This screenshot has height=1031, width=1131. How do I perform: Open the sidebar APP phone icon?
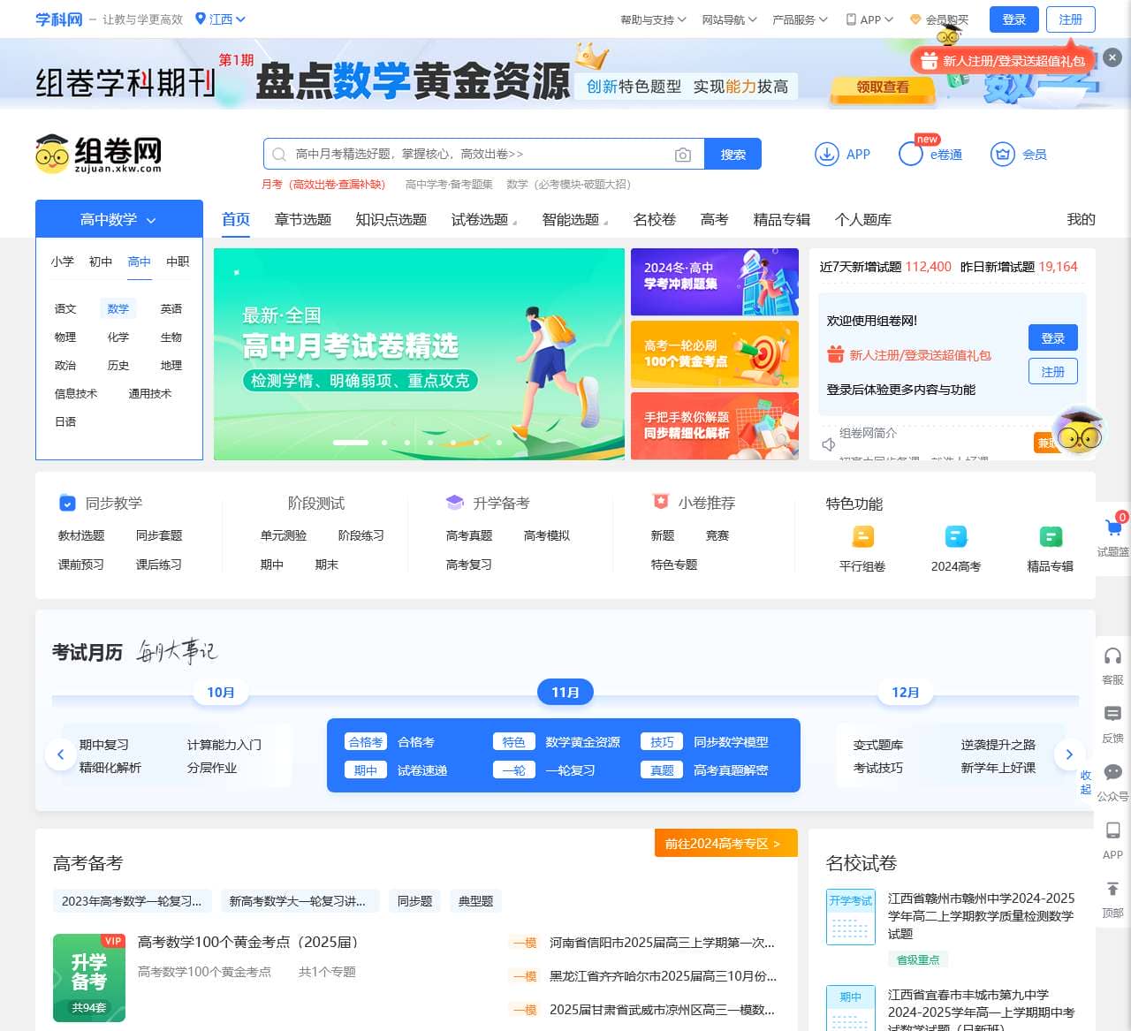pyautogui.click(x=1113, y=830)
